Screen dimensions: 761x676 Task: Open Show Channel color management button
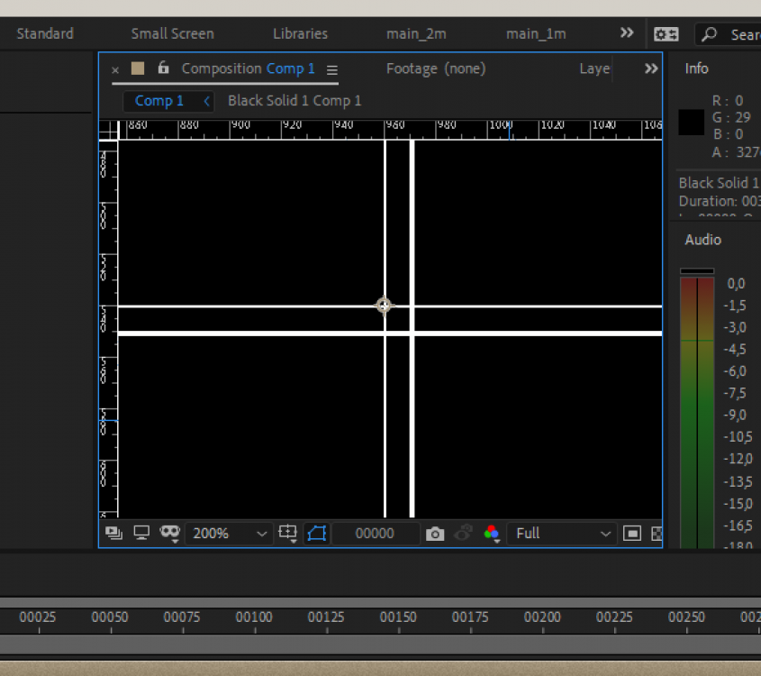click(x=492, y=534)
